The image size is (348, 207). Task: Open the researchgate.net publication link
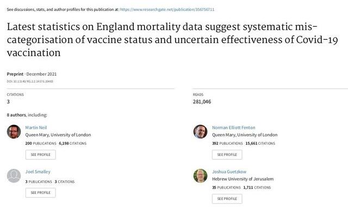[167, 10]
